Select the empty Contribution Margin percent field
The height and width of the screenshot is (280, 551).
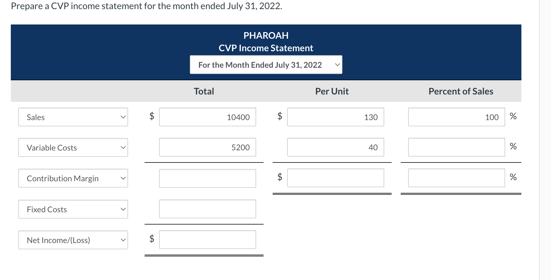456,178
